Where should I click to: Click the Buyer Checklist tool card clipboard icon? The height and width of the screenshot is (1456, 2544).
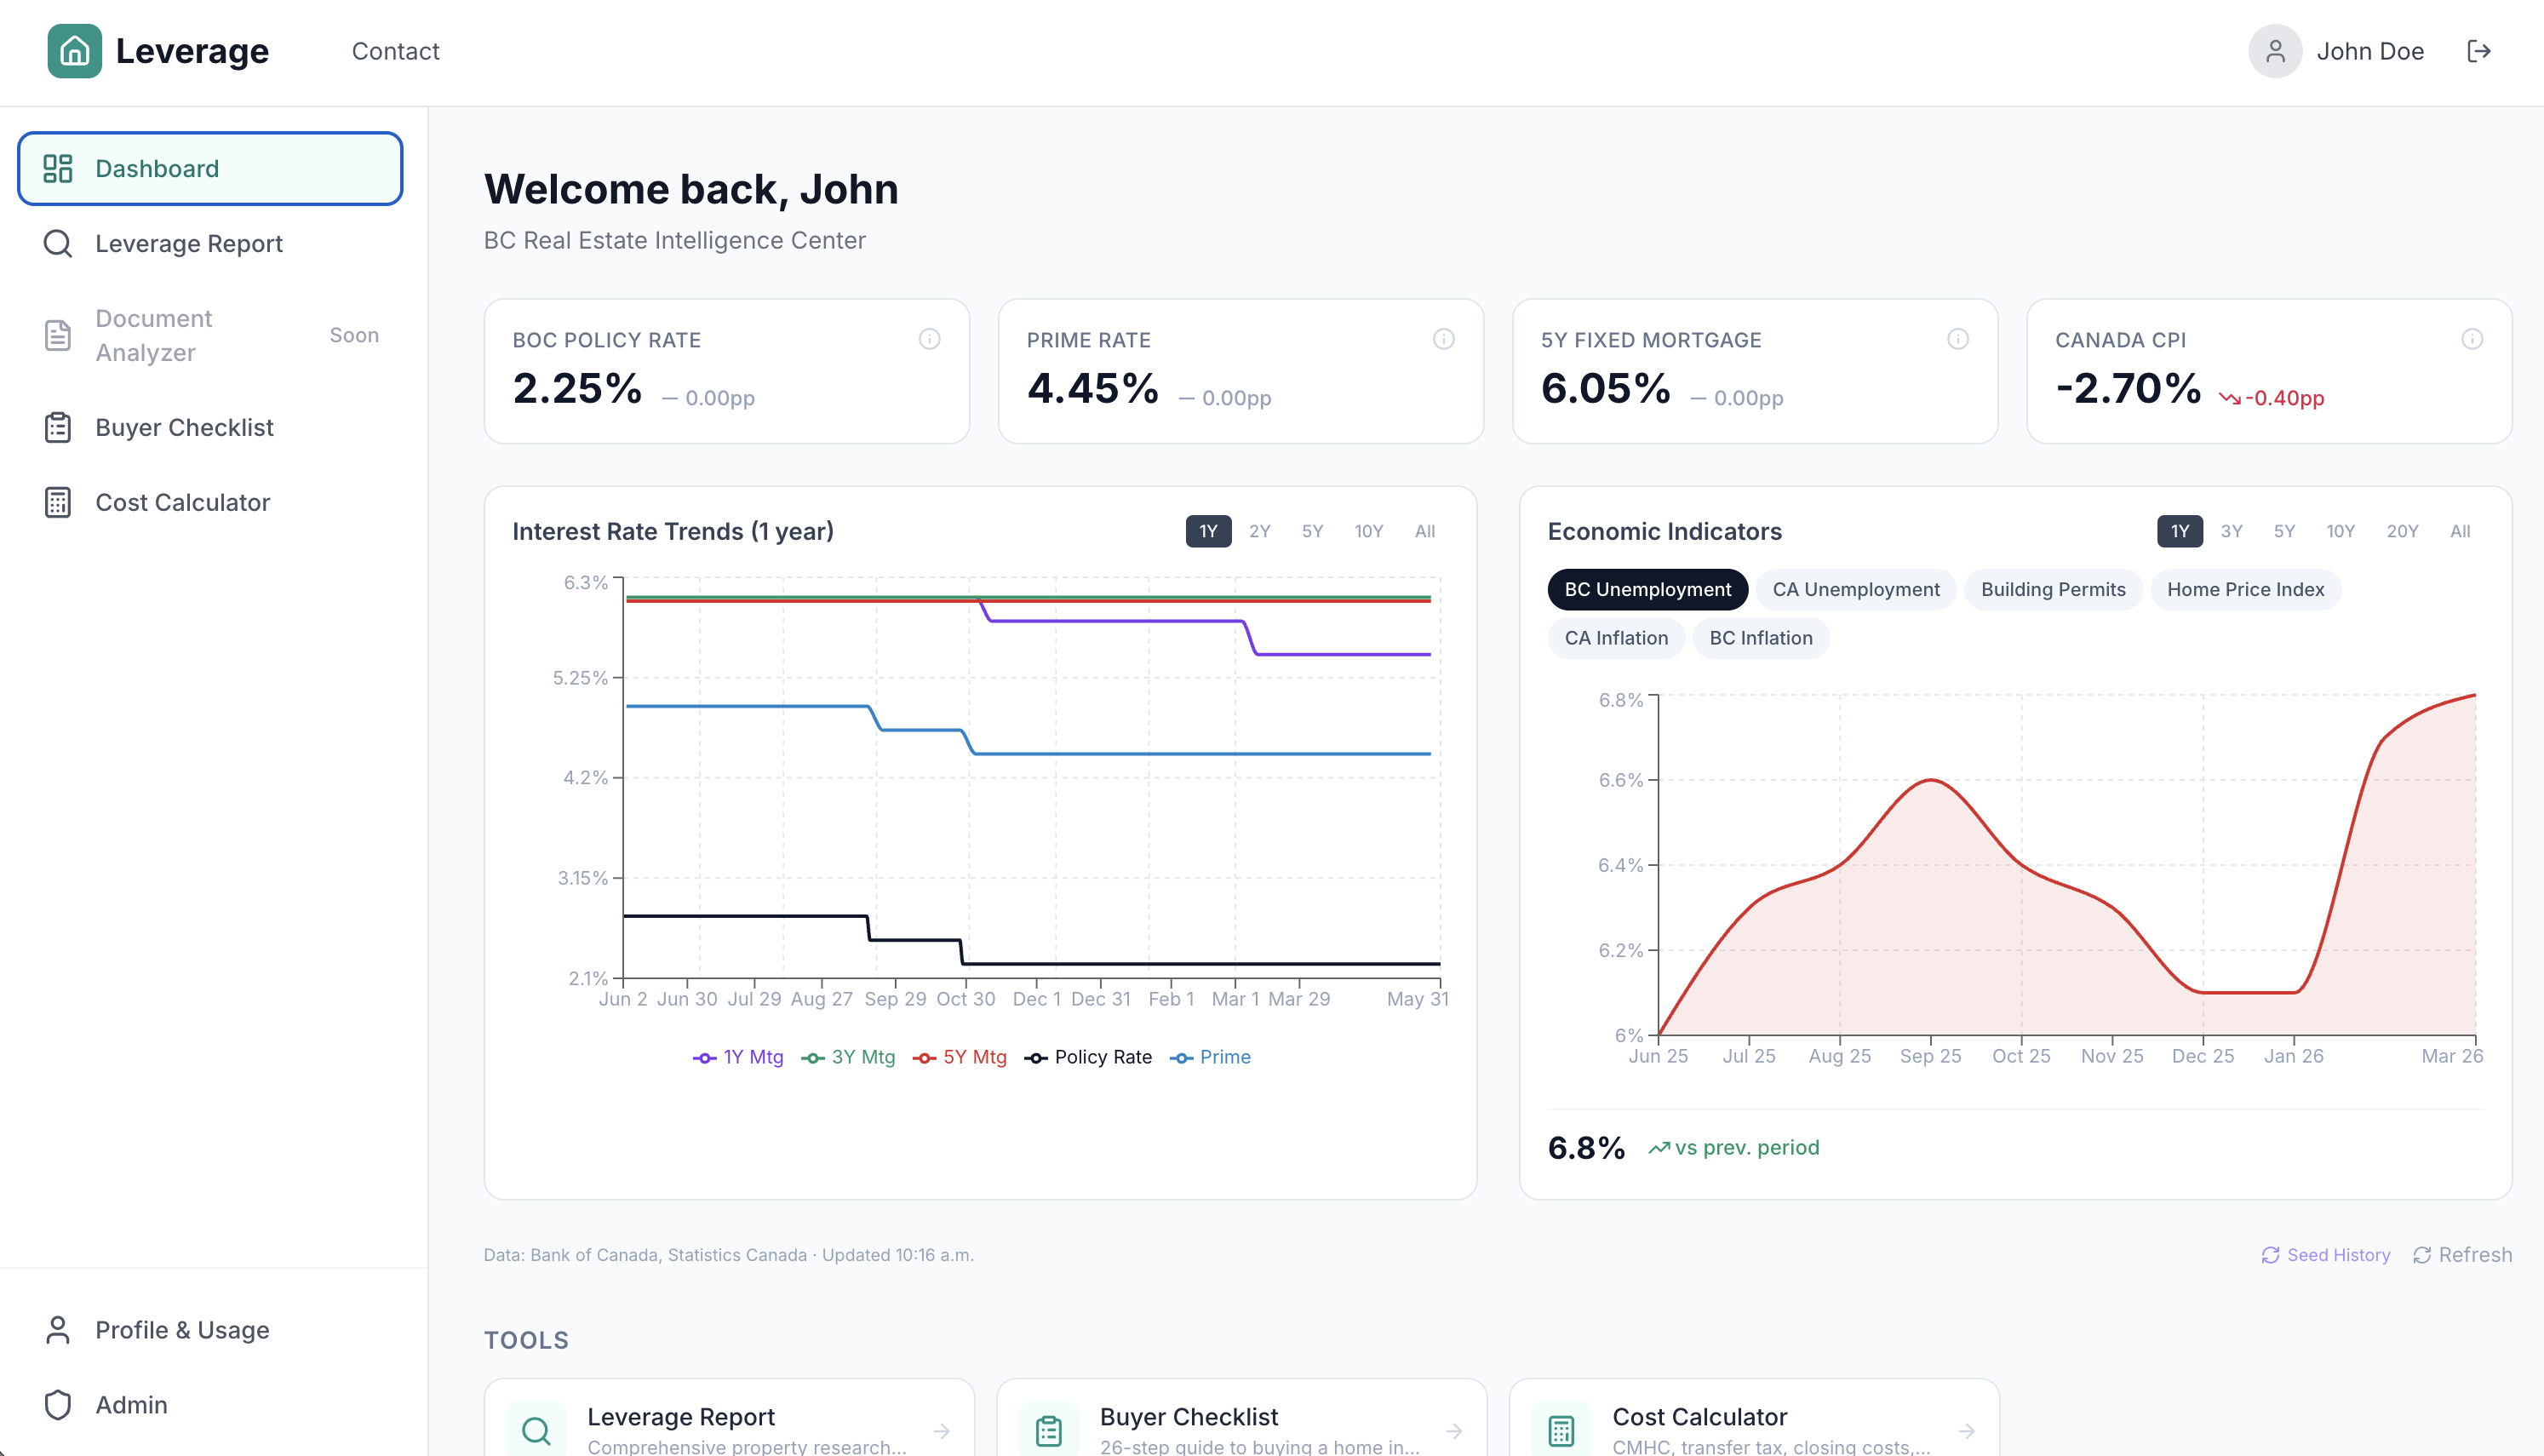click(x=1049, y=1431)
